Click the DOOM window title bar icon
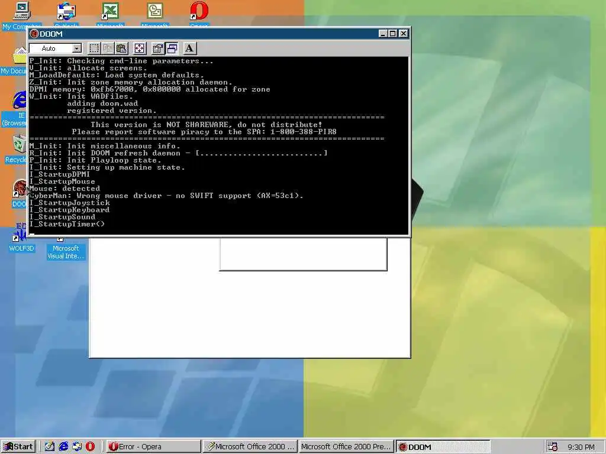This screenshot has width=606, height=454. click(34, 34)
